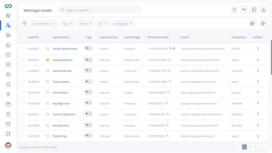This screenshot has width=272, height=153.
Task: Click the search leads input field
Action: coord(100,10)
